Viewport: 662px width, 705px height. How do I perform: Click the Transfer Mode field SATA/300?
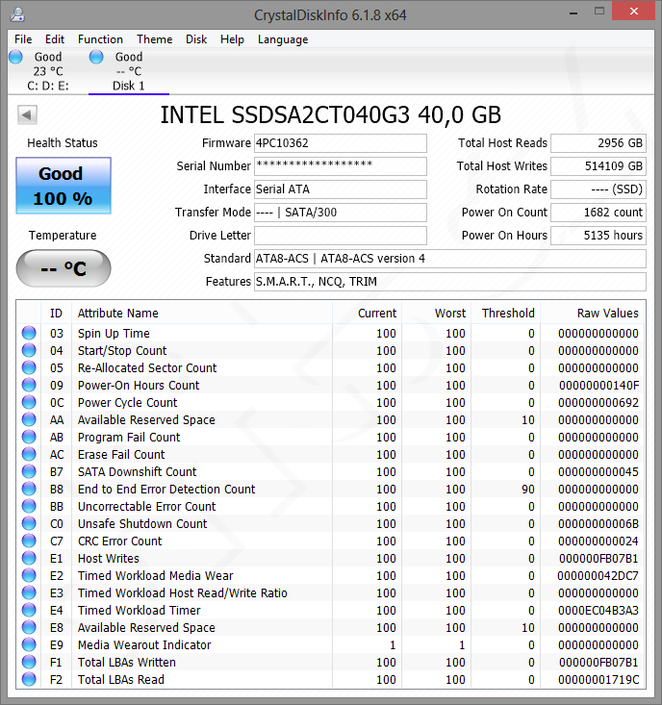click(341, 213)
